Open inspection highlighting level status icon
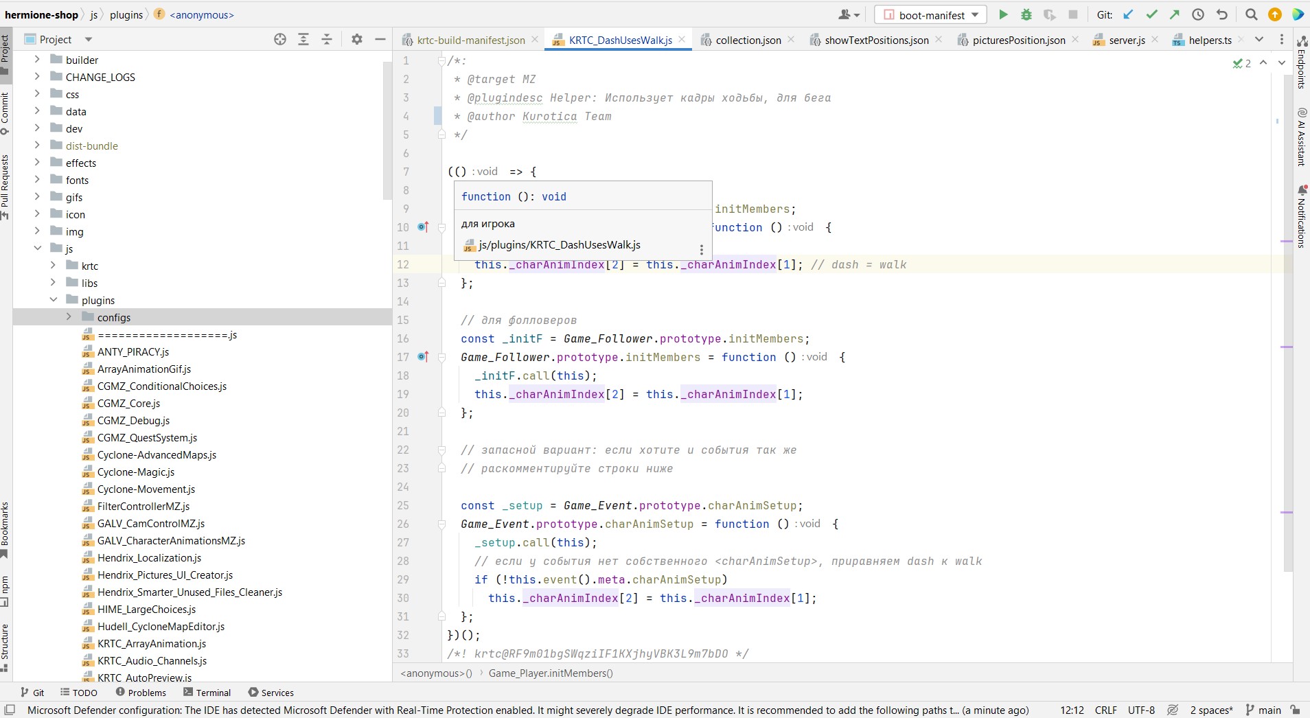Screen dimensions: 1310x718 tap(1173, 710)
